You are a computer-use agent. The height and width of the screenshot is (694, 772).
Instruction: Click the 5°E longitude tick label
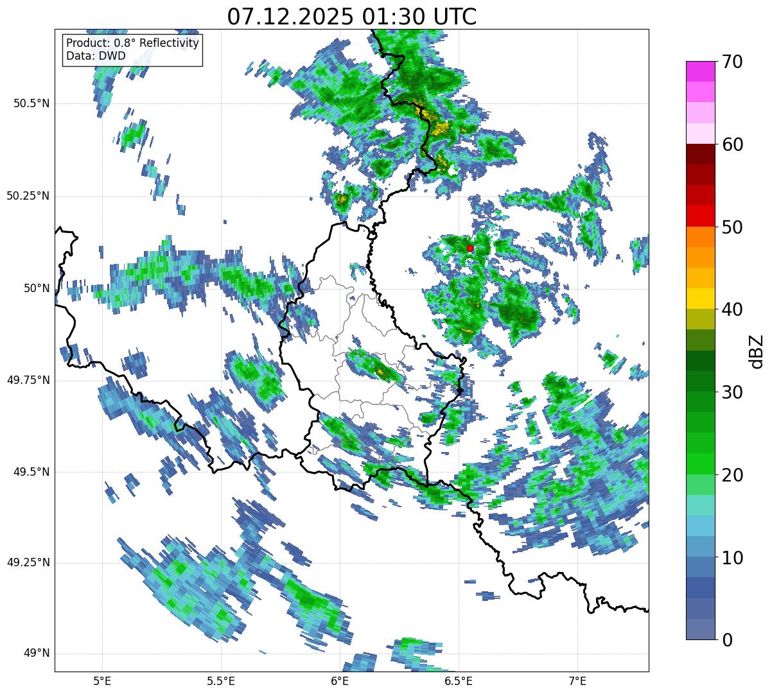(102, 681)
